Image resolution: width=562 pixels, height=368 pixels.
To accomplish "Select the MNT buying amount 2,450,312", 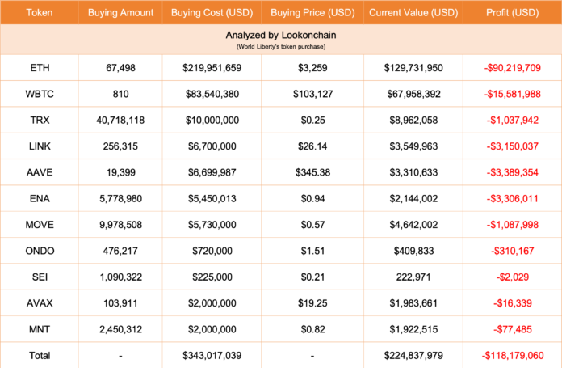I will click(x=120, y=330).
